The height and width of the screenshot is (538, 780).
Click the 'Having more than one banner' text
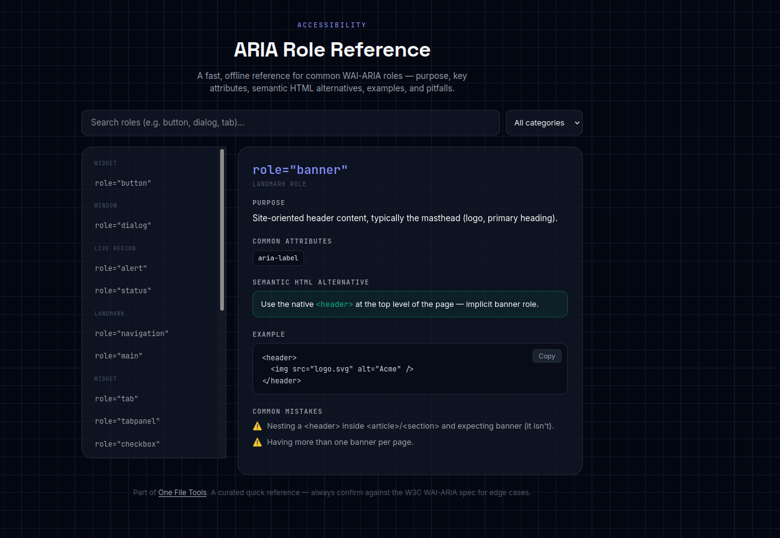pos(340,442)
